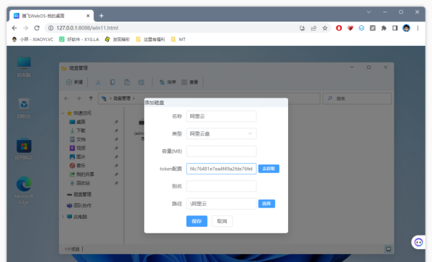Click the Microsoft Edge desktop icon
The image size is (432, 262).
[24, 190]
